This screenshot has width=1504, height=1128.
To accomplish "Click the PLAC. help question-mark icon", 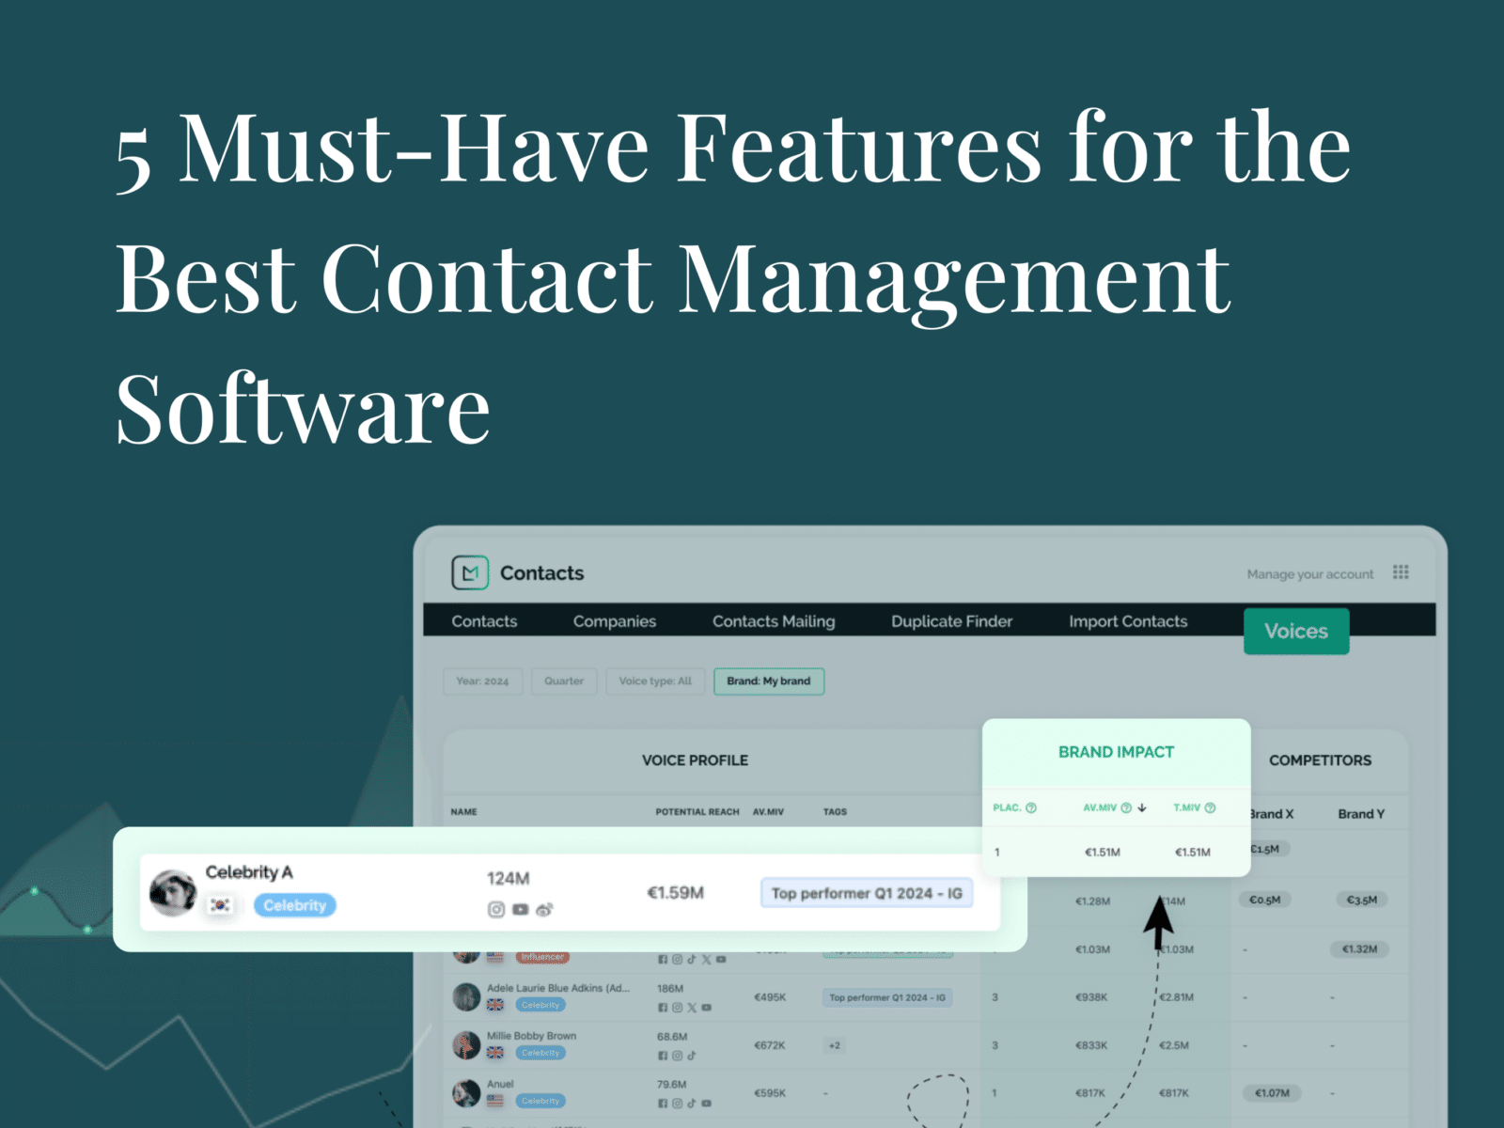I will (1031, 807).
